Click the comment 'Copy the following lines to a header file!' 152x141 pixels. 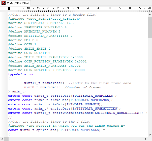click(x=52, y=15)
